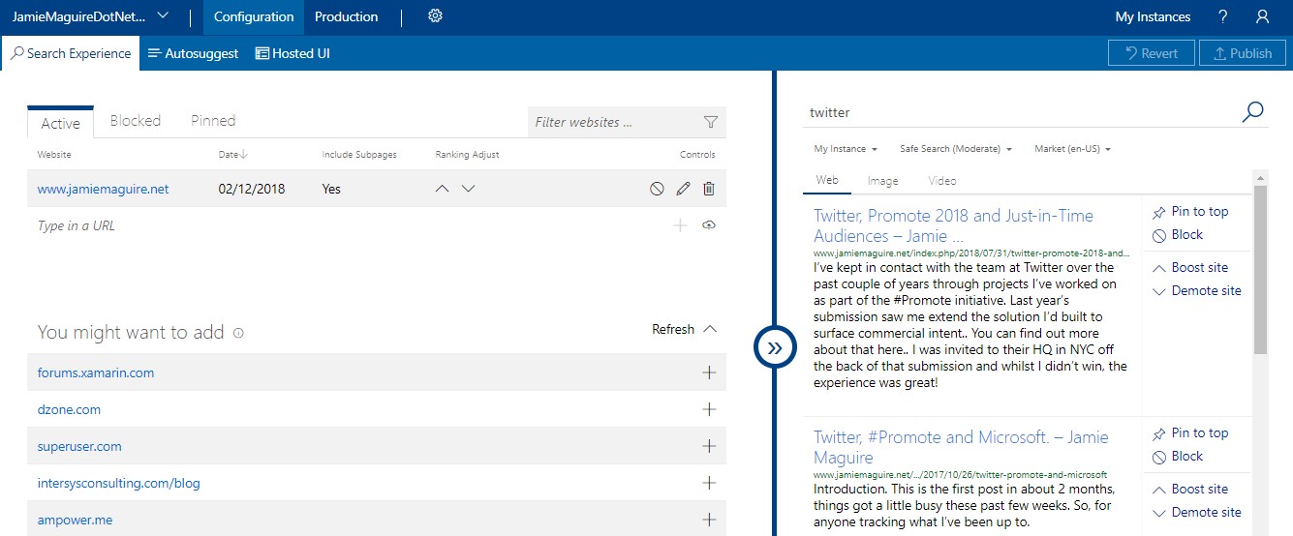Click the cloud upload icon
The width and height of the screenshot is (1293, 536).
pos(709,225)
